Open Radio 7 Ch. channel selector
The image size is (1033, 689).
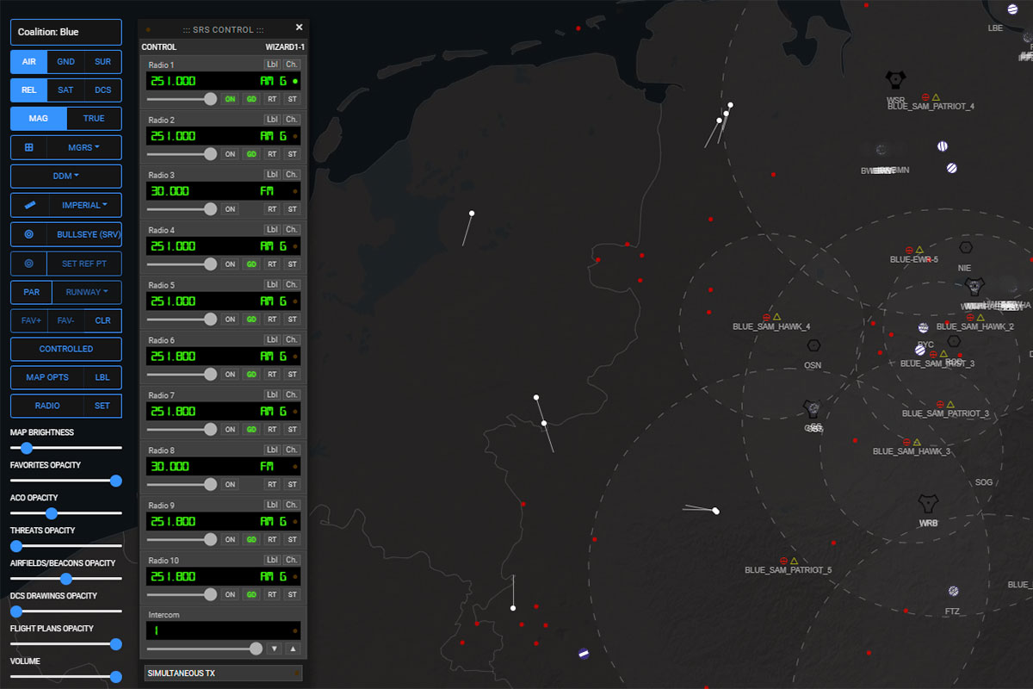(293, 395)
